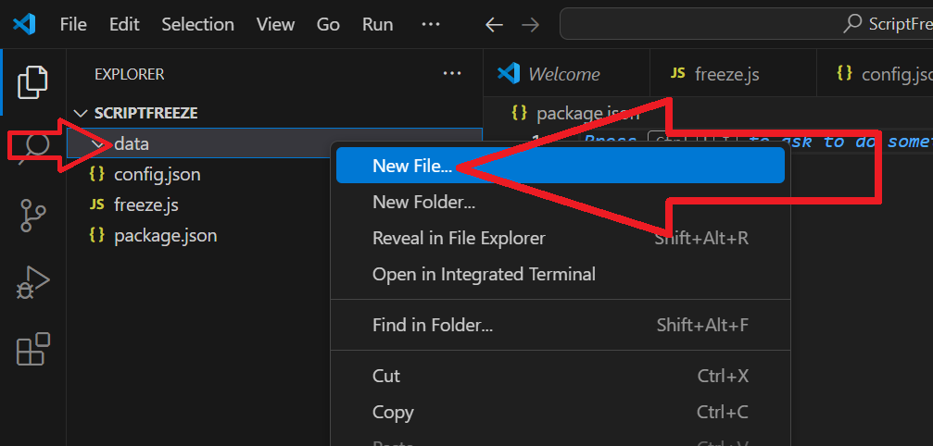The height and width of the screenshot is (446, 933).
Task: Select Find in Folder... menu entry
Action: click(x=560, y=325)
